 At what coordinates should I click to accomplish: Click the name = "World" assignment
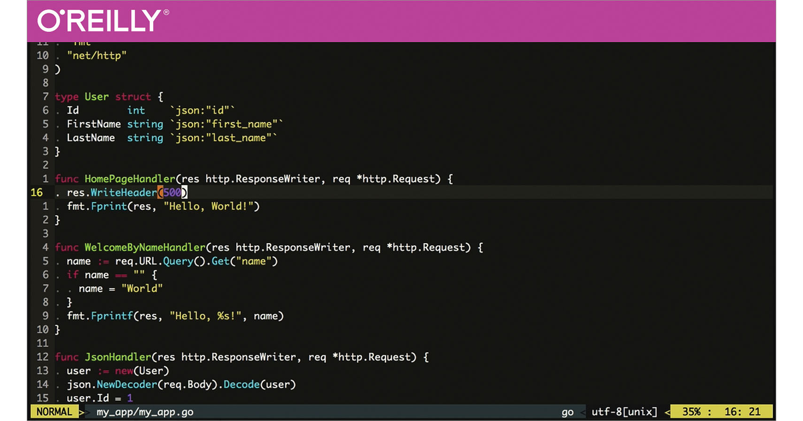coord(121,289)
